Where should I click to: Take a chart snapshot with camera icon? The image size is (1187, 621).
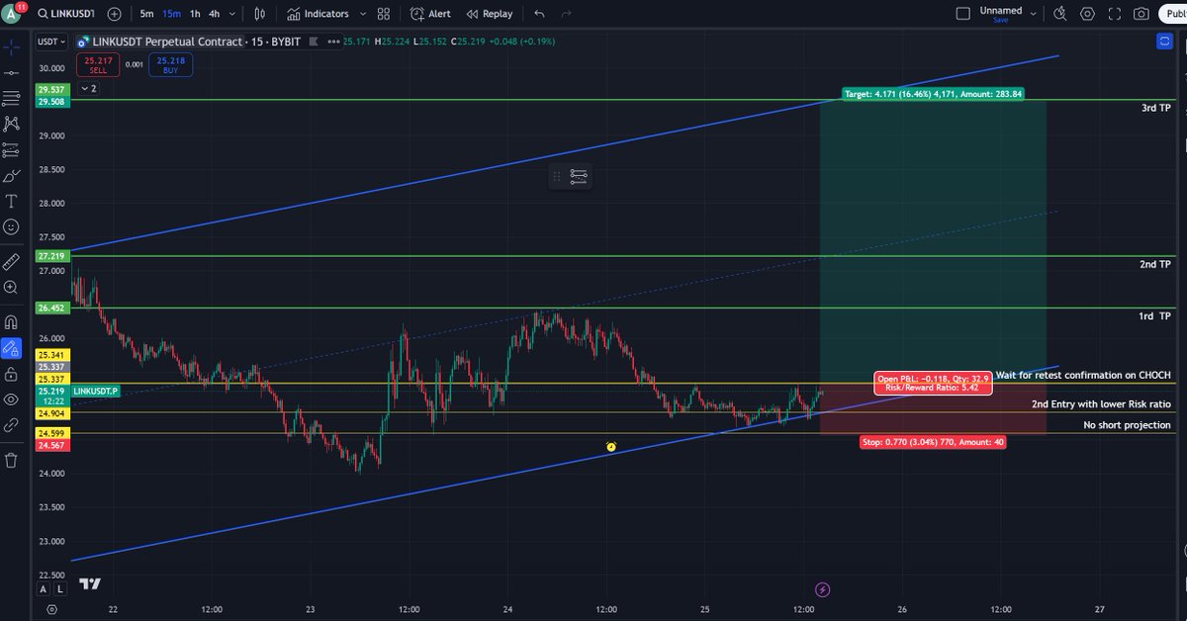coord(1141,14)
